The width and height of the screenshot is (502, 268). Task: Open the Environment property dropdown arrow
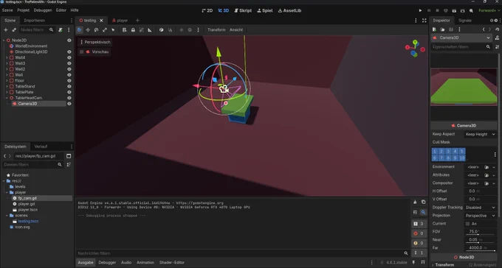click(x=494, y=167)
